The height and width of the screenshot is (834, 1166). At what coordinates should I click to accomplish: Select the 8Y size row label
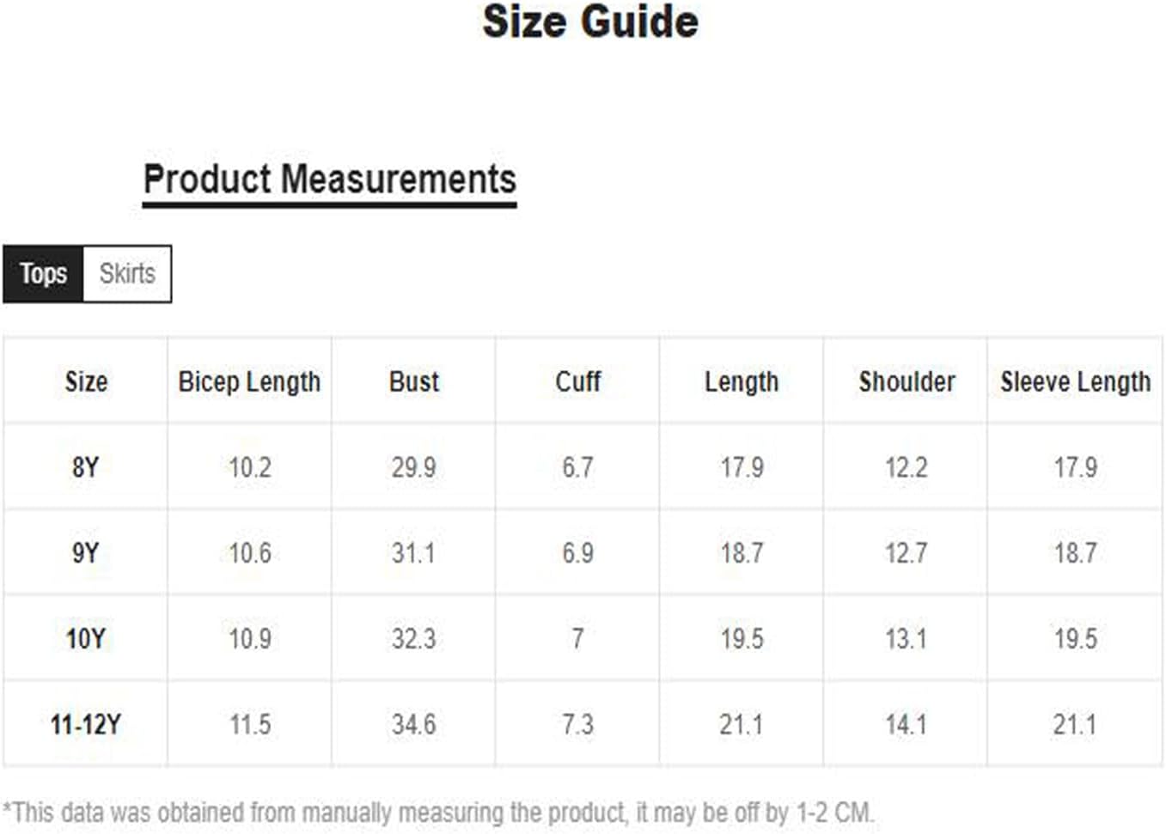(x=85, y=467)
